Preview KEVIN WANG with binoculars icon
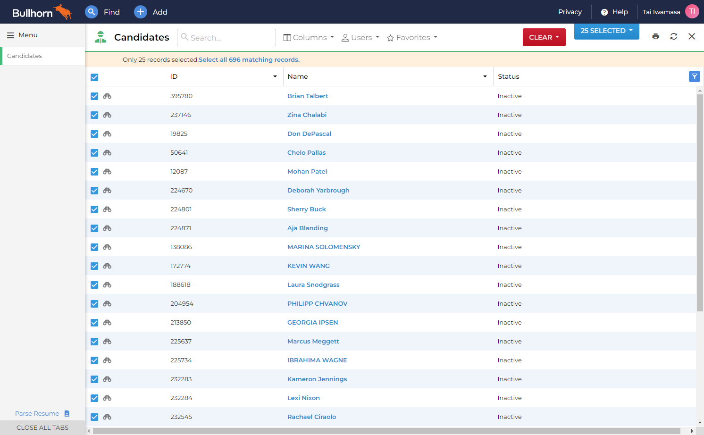 point(107,266)
